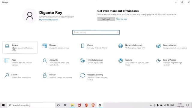Open the Action Center notifications icon
Screen dimensions: 192x108
[187, 105]
